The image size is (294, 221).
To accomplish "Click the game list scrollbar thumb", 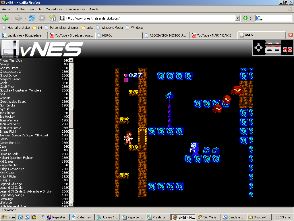I will tap(71, 119).
